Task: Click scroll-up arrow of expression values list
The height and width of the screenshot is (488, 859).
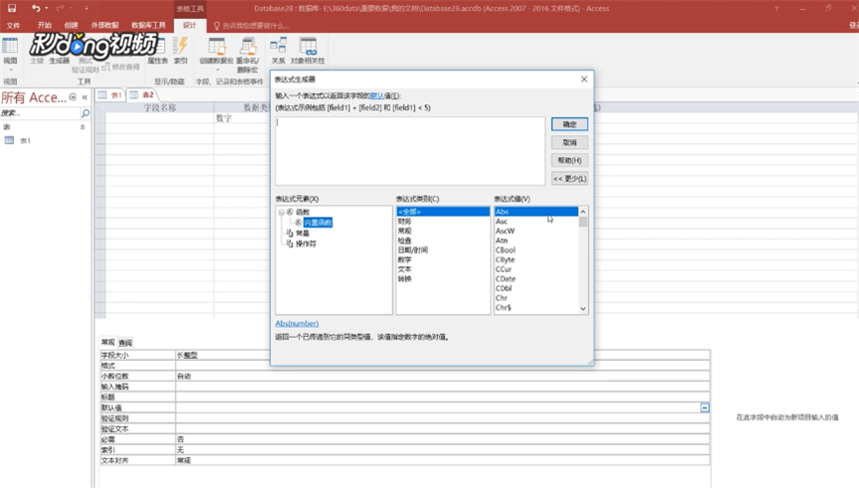Action: tap(583, 212)
